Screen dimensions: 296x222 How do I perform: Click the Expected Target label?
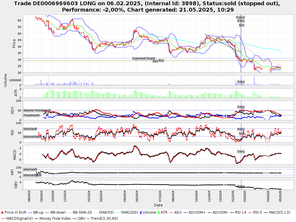[144, 58]
